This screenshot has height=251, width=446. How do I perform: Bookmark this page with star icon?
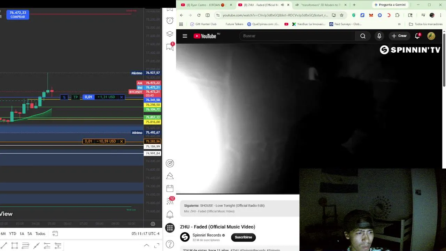coord(341,15)
